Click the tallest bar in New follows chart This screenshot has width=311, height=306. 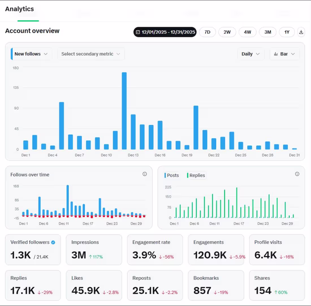[124, 111]
